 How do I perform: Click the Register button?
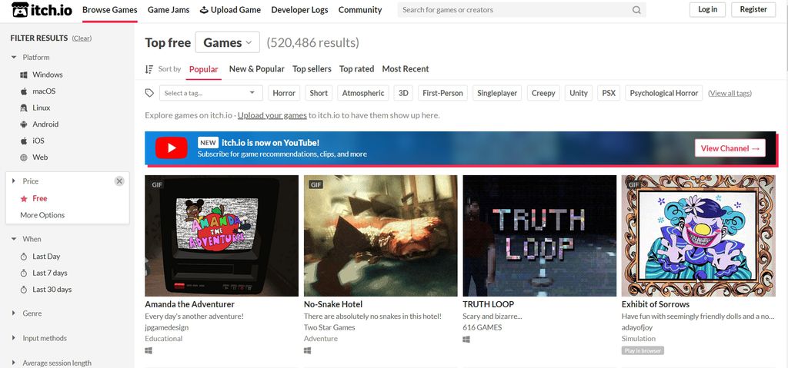coord(753,9)
